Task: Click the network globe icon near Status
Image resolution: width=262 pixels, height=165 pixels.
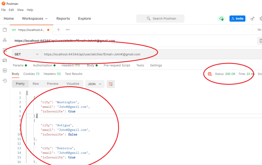Action: (210, 74)
